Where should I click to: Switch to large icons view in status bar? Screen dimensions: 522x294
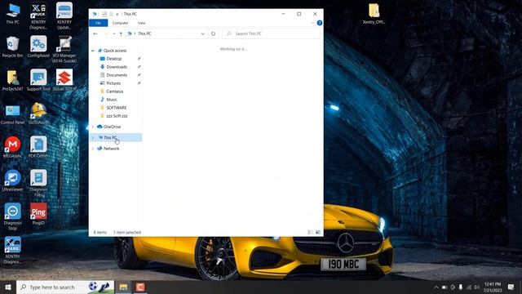[x=318, y=232]
